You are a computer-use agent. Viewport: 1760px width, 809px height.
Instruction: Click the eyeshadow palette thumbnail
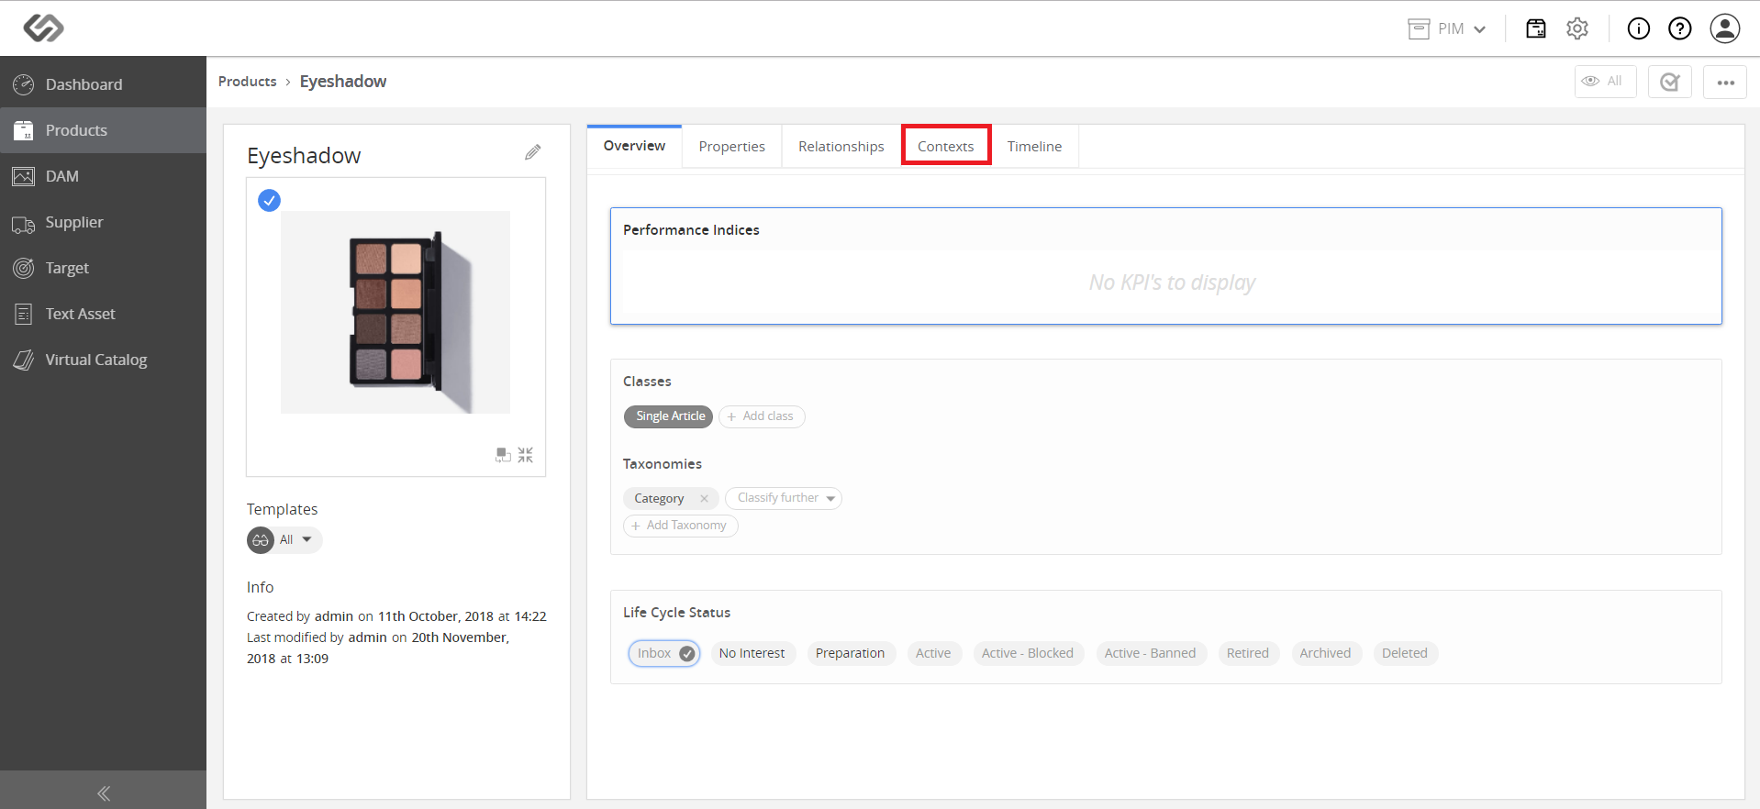tap(395, 312)
